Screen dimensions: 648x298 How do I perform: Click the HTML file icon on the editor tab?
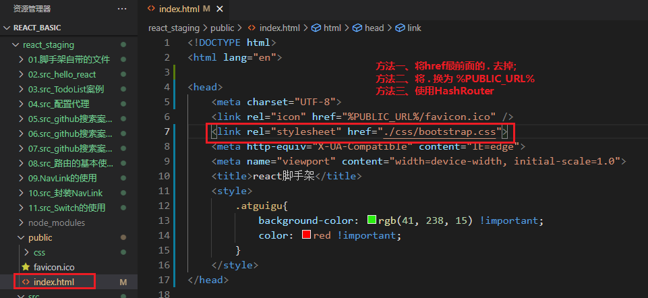point(152,9)
